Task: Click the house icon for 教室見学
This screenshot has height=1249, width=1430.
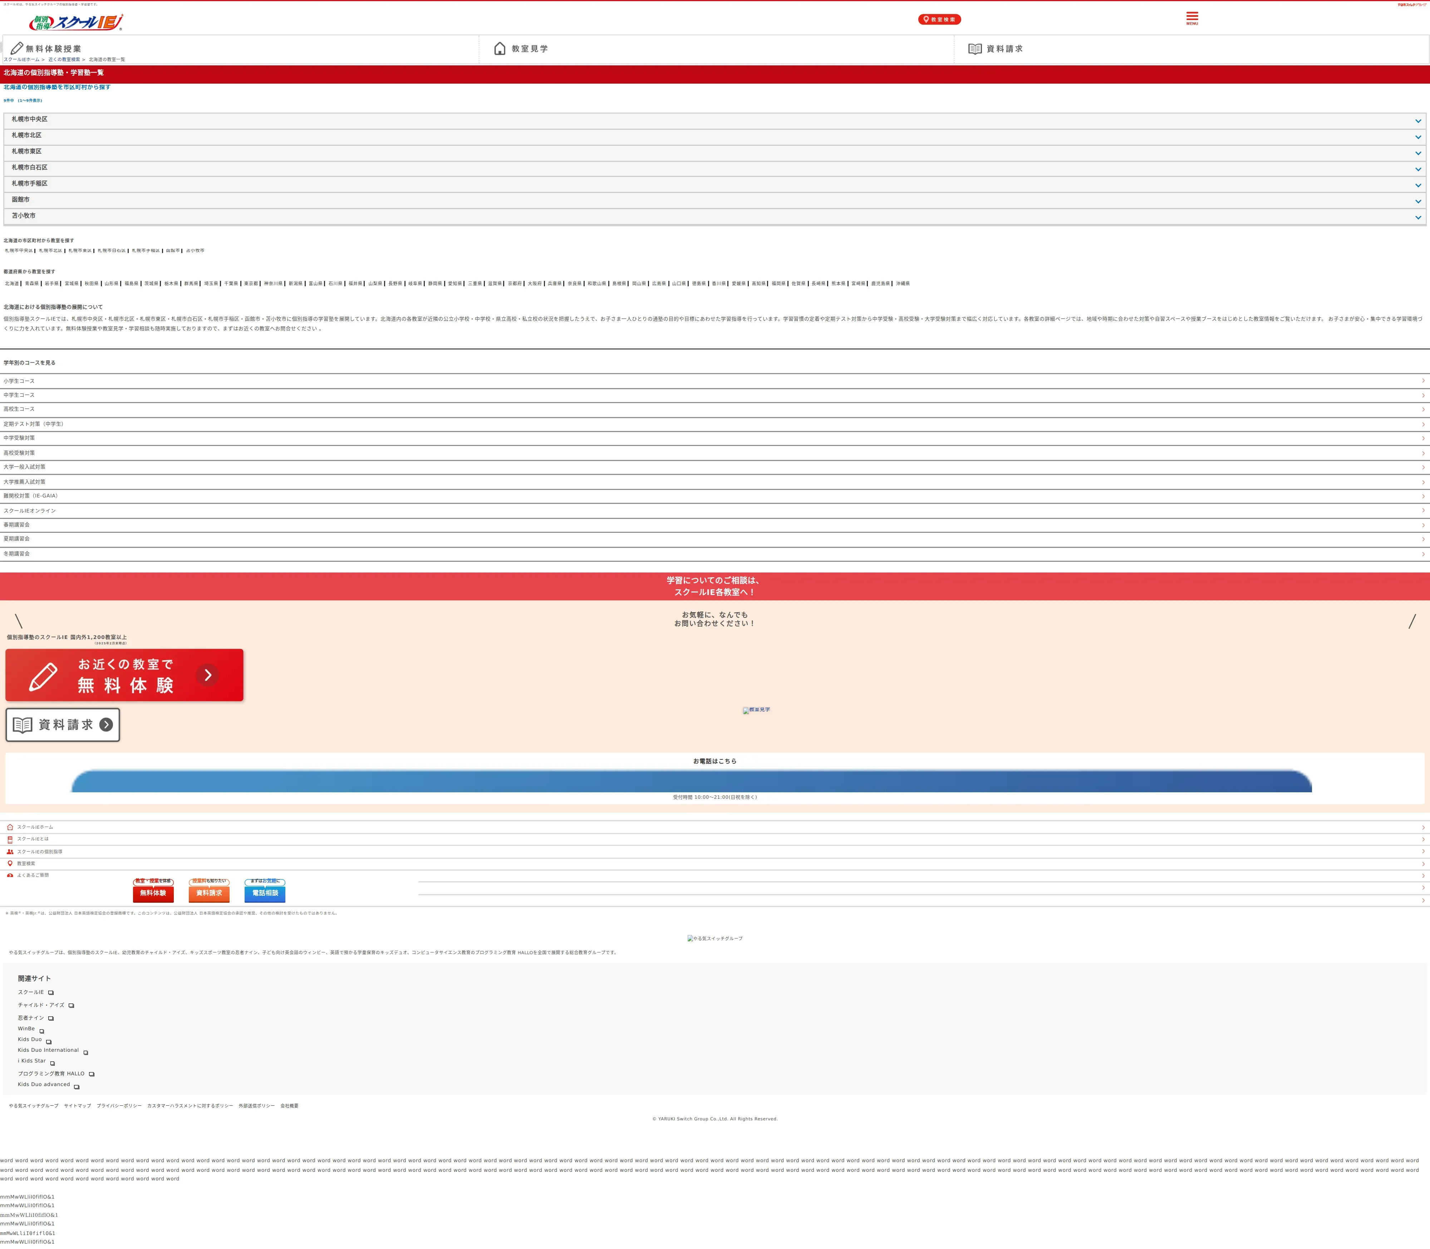Action: (x=500, y=48)
